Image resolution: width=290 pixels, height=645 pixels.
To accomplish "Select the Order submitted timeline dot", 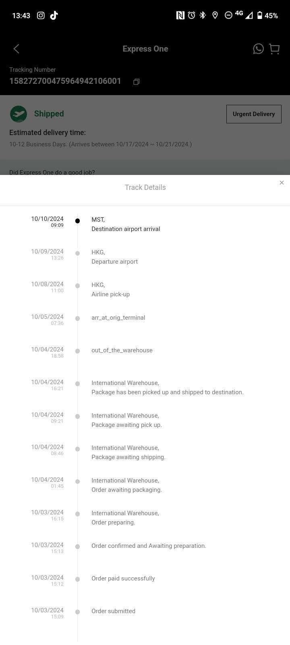I will tap(77, 612).
